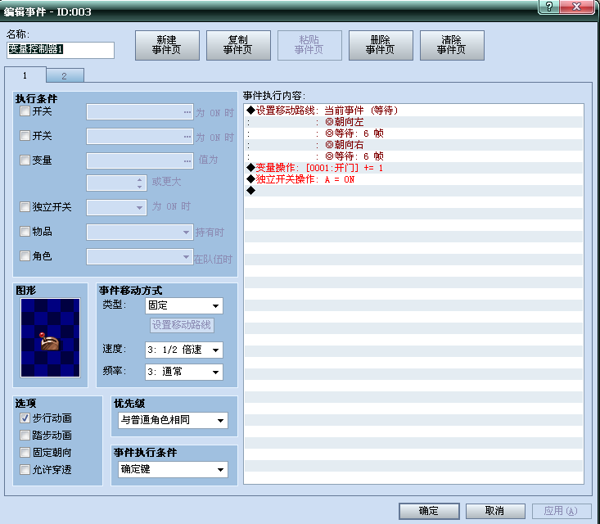Open the 类型 movement type dropdown
Screen dimensions: 600x524
(x=184, y=306)
